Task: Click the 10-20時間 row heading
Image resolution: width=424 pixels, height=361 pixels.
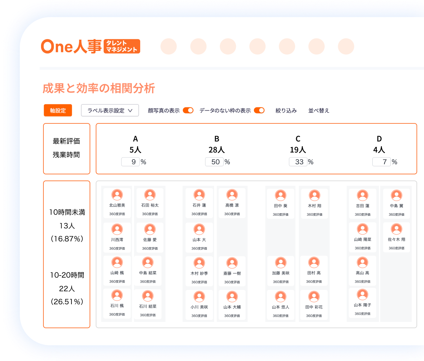Action: point(67,275)
